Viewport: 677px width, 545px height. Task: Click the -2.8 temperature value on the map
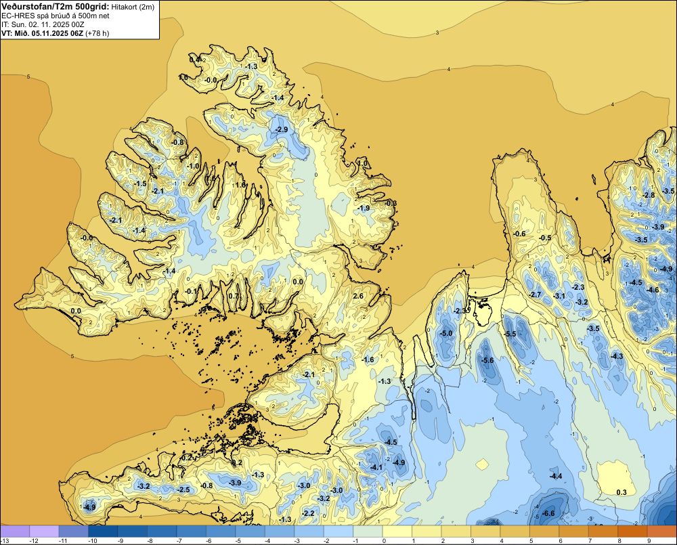click(x=649, y=195)
